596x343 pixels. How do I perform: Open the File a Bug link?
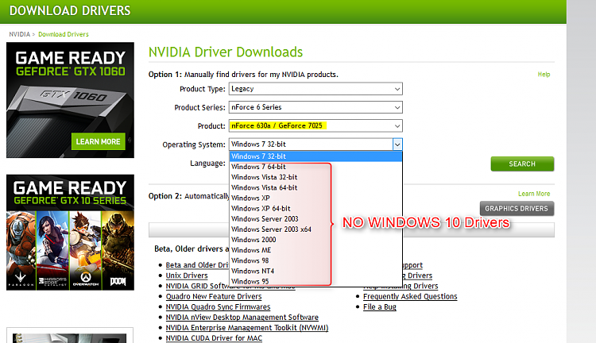click(380, 307)
